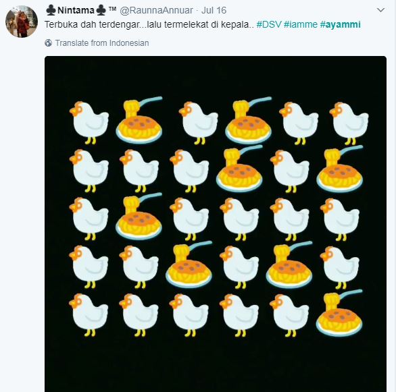Click the club symbol before the name Nintama
This screenshot has width=396, height=392.
[x=51, y=10]
